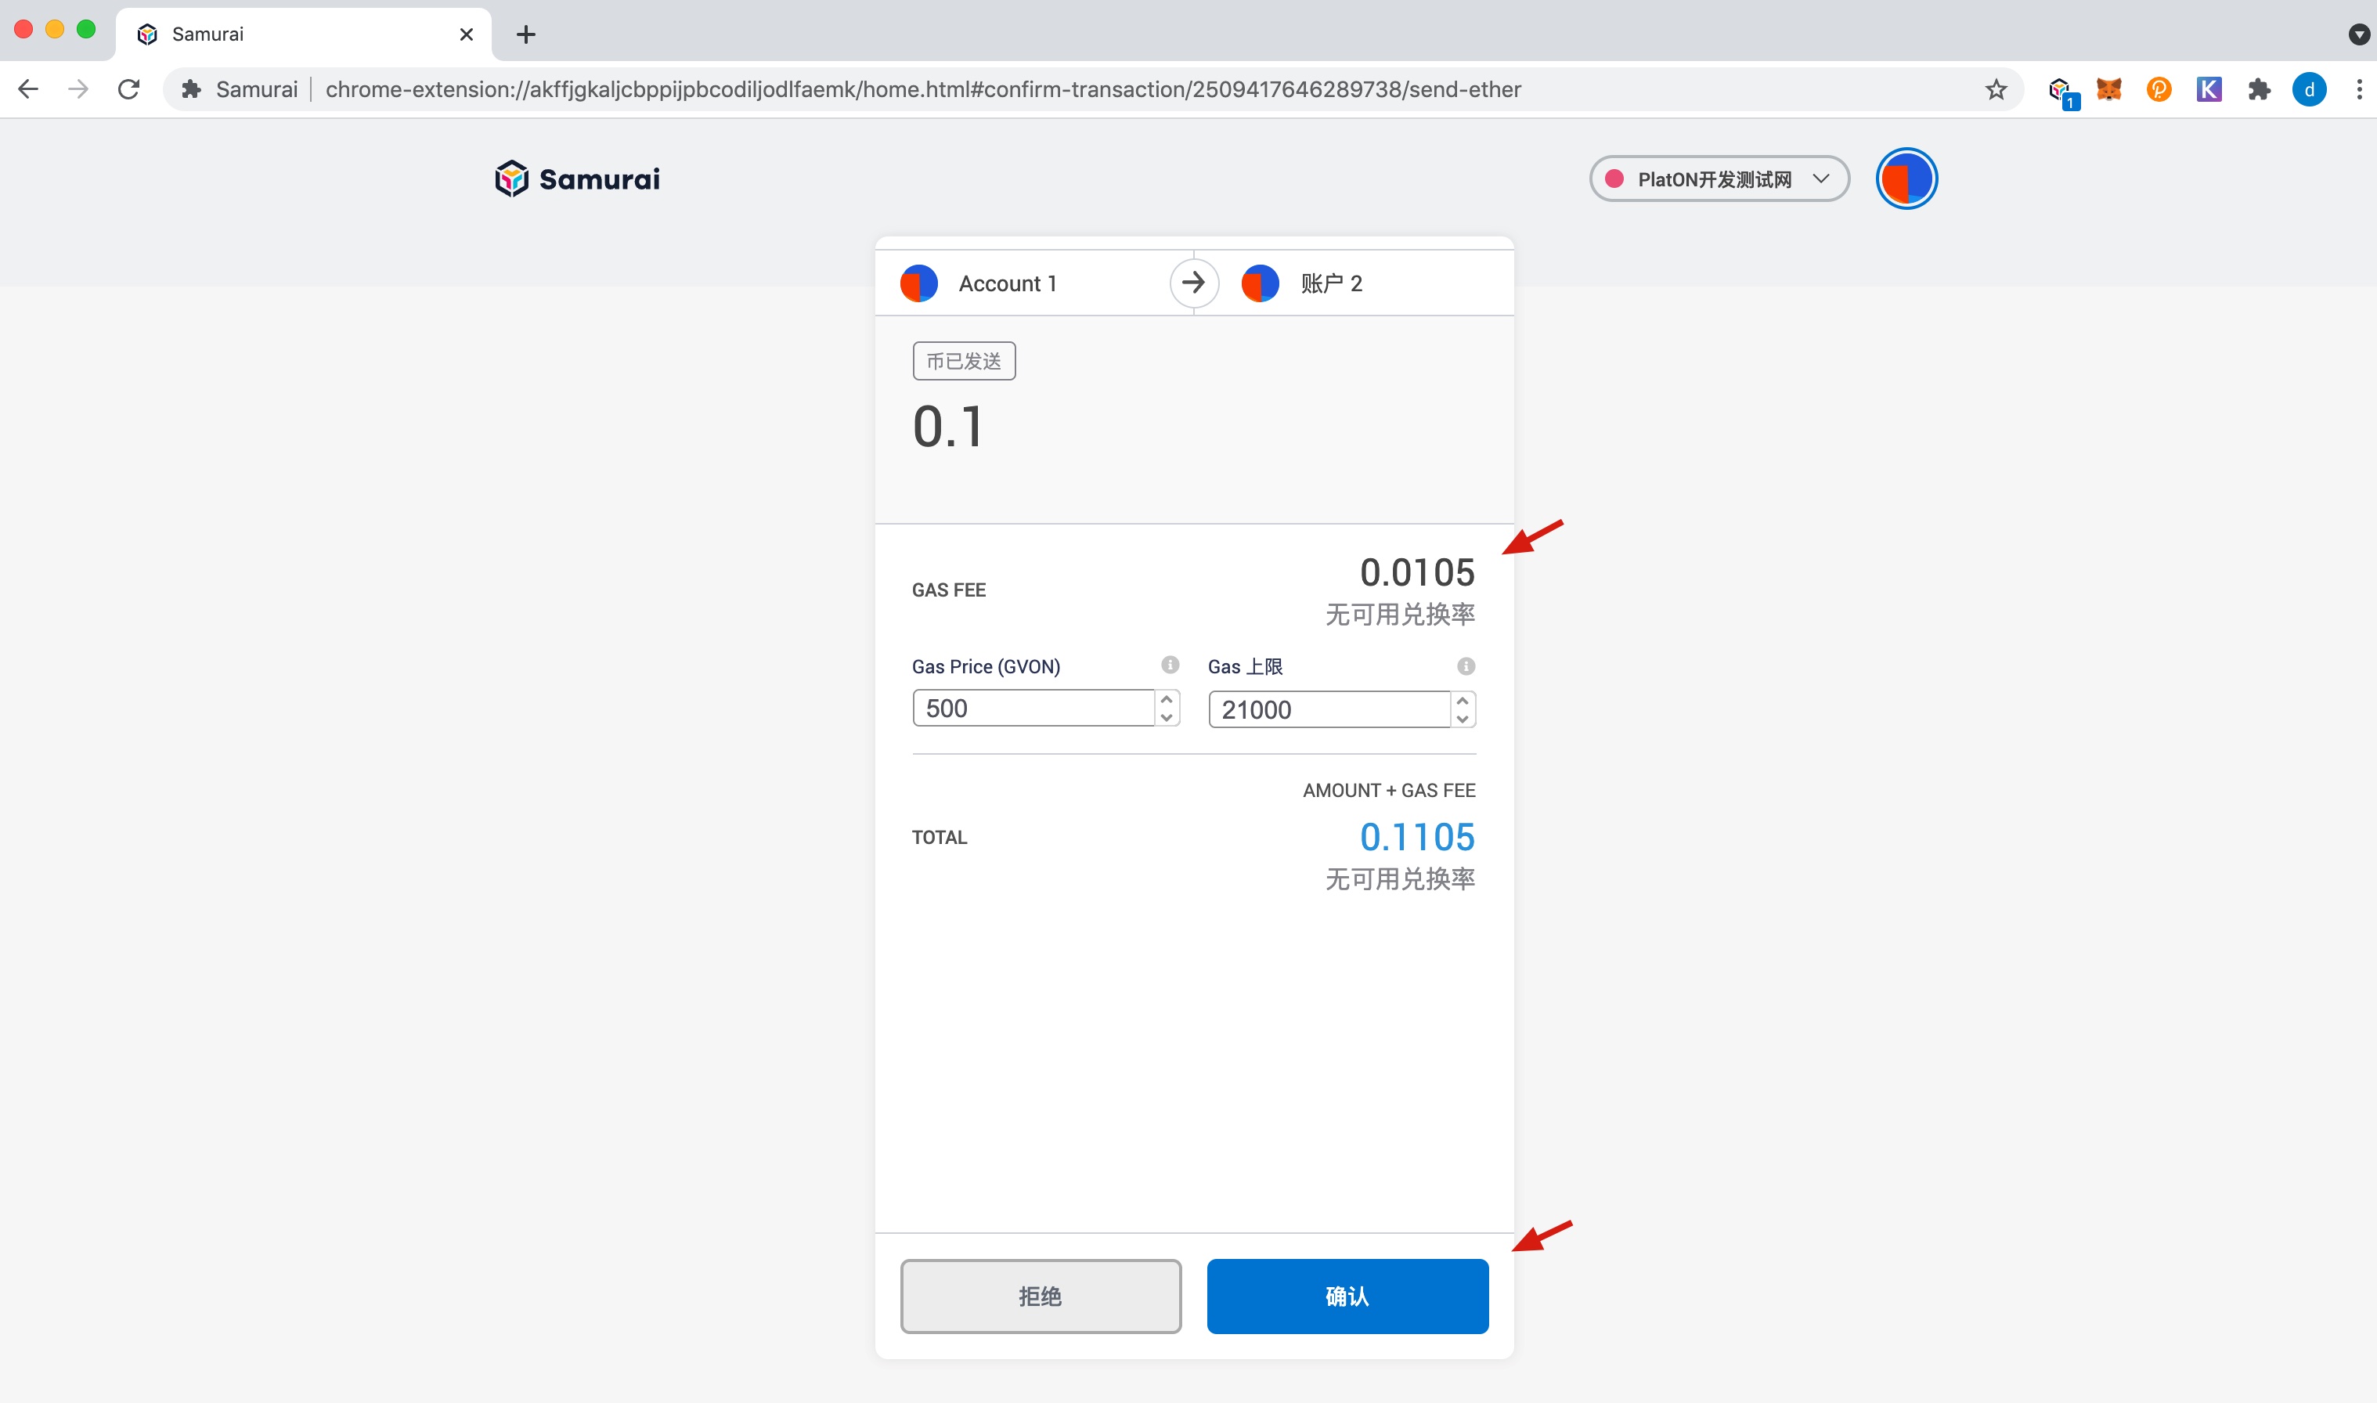Image resolution: width=2377 pixels, height=1403 pixels.
Task: Click the 账户 2 recipient identicon
Action: pyautogui.click(x=1260, y=283)
